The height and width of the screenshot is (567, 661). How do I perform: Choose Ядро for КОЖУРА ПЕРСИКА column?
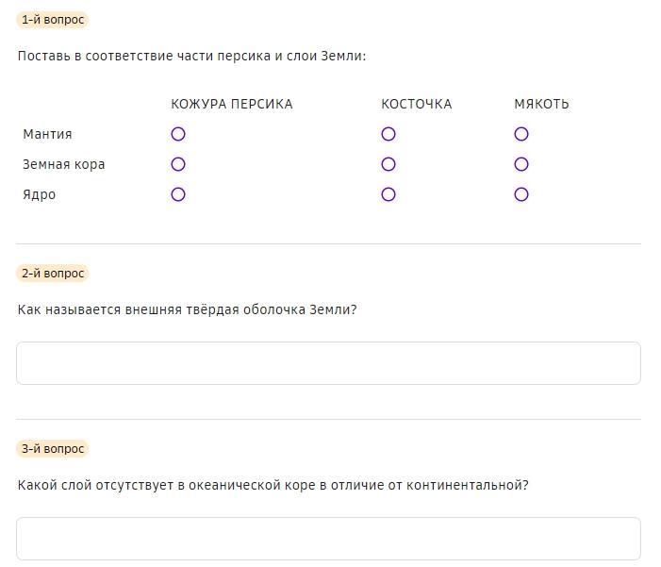coord(178,194)
